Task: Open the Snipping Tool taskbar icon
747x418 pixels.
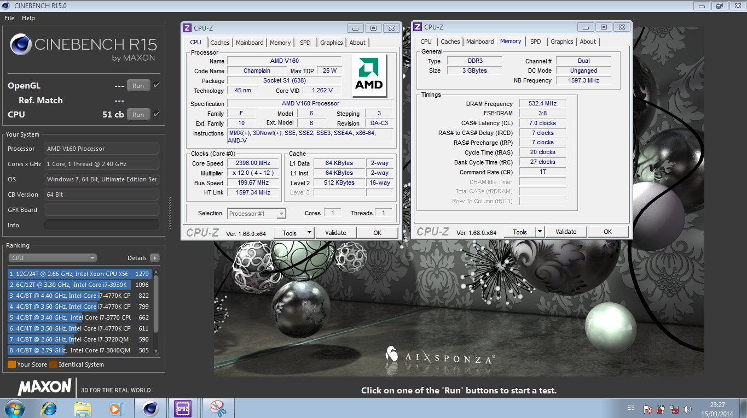Action: (x=218, y=408)
